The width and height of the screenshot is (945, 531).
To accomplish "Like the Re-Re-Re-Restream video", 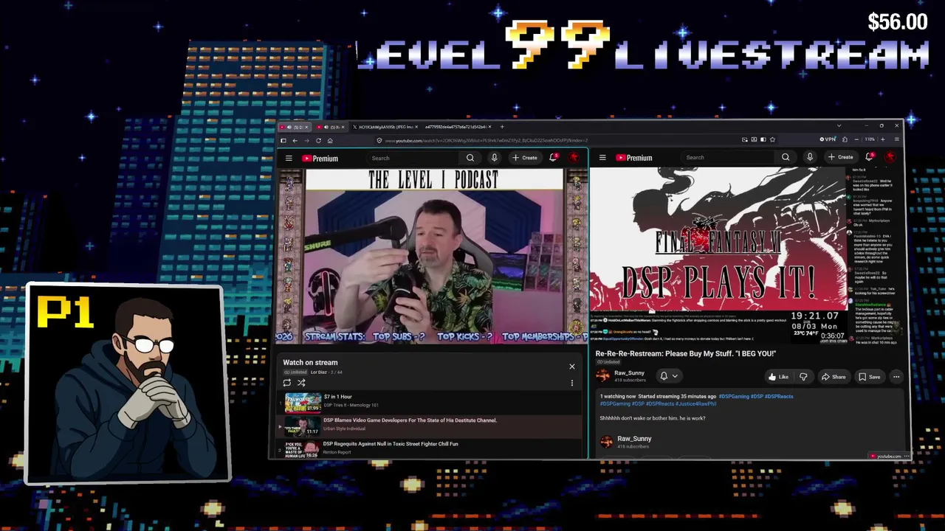I will click(778, 377).
